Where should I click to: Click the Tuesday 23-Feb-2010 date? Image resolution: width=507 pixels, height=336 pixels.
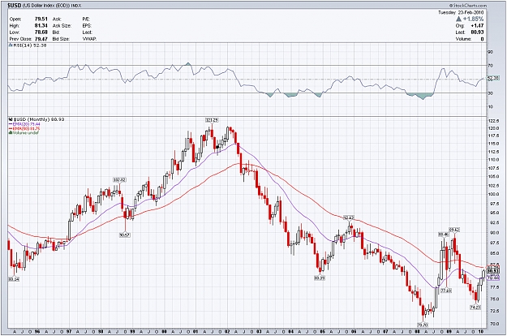tap(461, 13)
